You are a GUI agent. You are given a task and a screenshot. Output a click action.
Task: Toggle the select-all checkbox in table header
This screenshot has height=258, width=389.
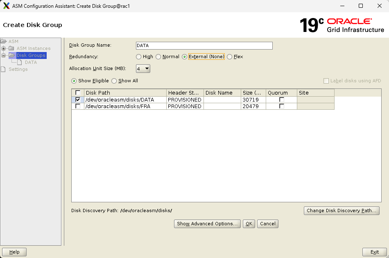(78, 93)
